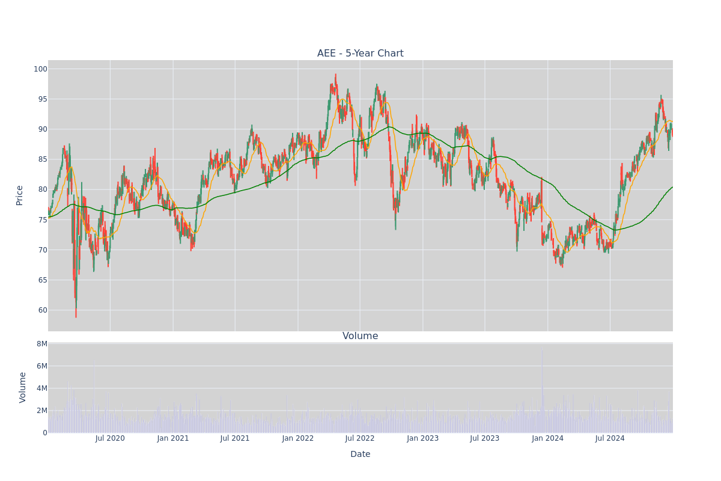Click the 60 price tick label
721x481 pixels.
click(x=43, y=310)
